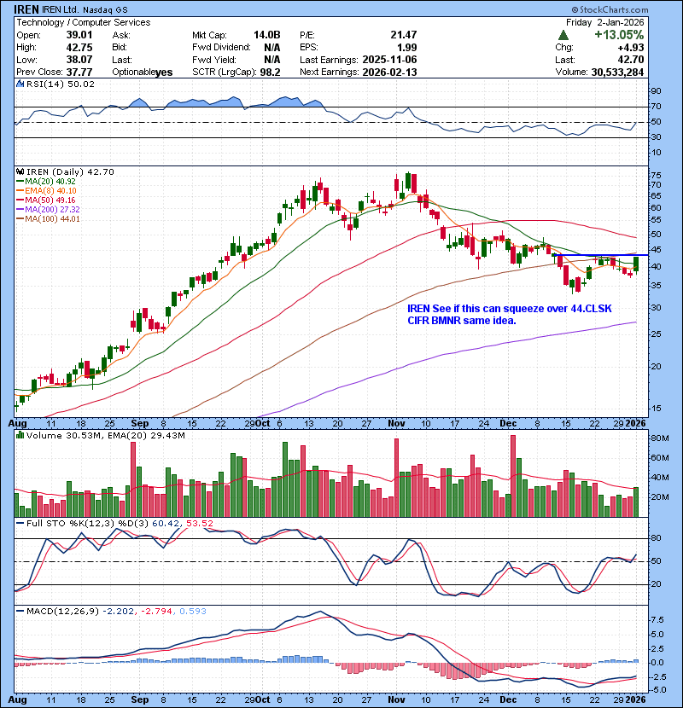Click the Volume figure 30,533,284
683x708 pixels.
coord(617,73)
